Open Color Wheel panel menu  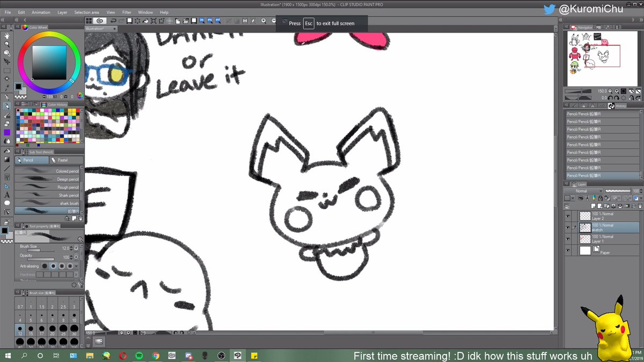[18, 27]
